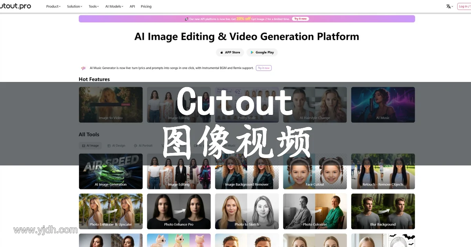Open the Retouch - Remove Objects tool
This screenshot has width=471, height=247.
tap(383, 171)
